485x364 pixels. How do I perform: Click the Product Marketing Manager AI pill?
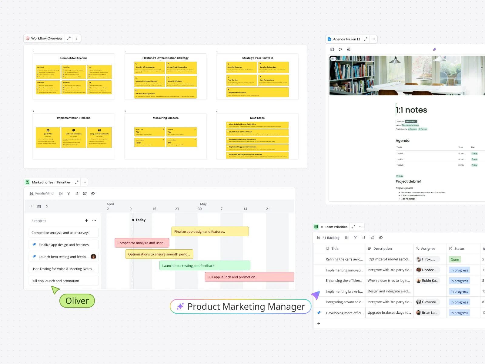click(x=241, y=306)
